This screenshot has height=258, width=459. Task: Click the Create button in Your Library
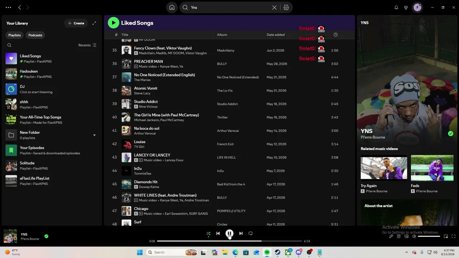point(76,23)
